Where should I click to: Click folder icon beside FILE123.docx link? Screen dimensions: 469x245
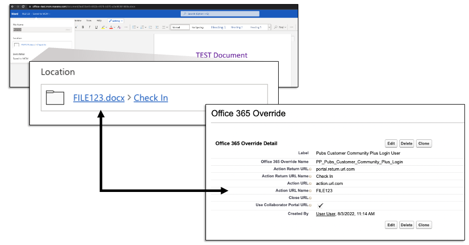(x=55, y=97)
